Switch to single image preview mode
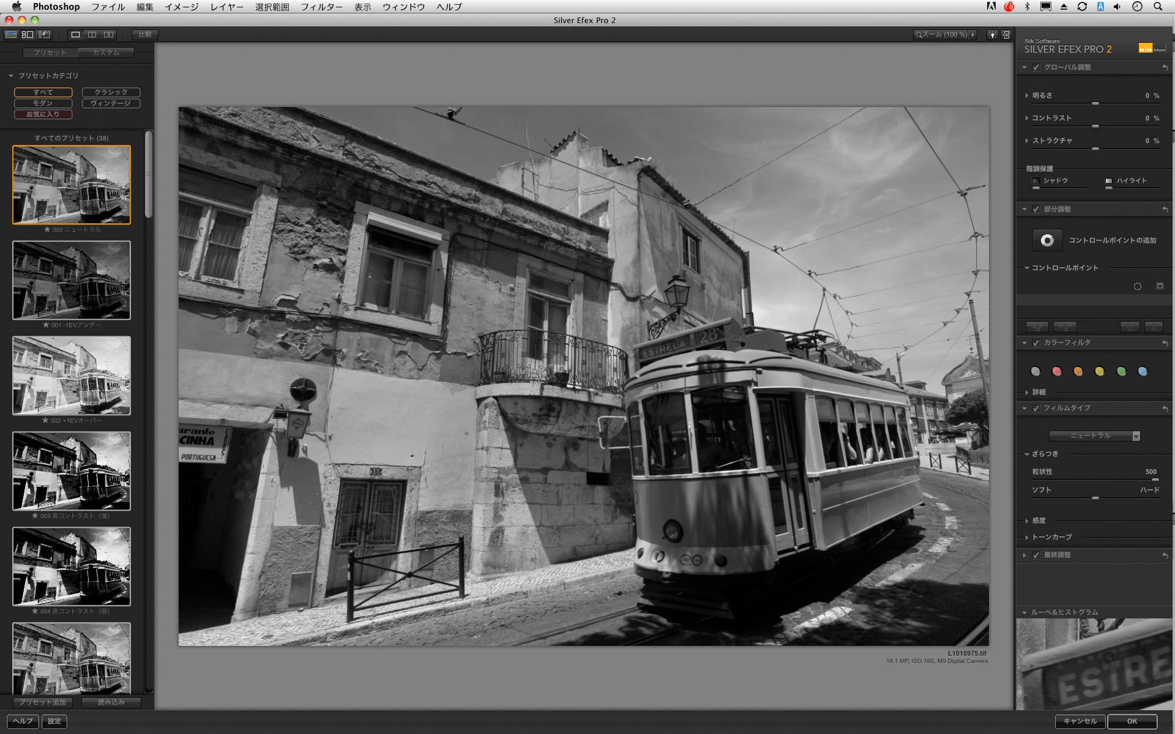Image resolution: width=1175 pixels, height=734 pixels. 75,35
